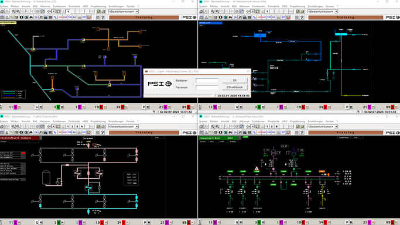This screenshot has height=225, width=400.
Task: Click help question mark in Umspannwerk West window
Action: tap(302, 132)
